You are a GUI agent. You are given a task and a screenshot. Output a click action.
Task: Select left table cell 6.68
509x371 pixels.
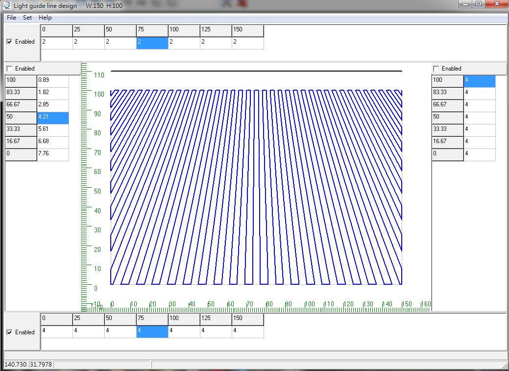53,143
